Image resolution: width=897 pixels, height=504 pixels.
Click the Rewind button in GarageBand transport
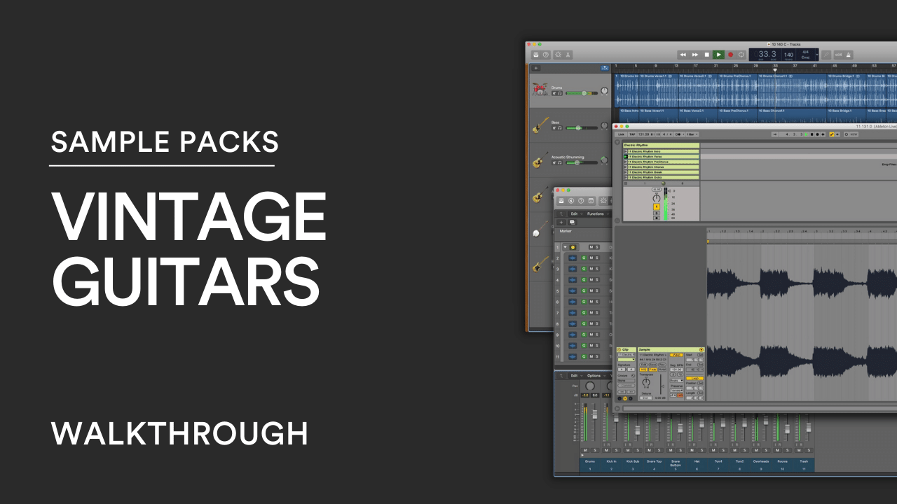point(683,55)
